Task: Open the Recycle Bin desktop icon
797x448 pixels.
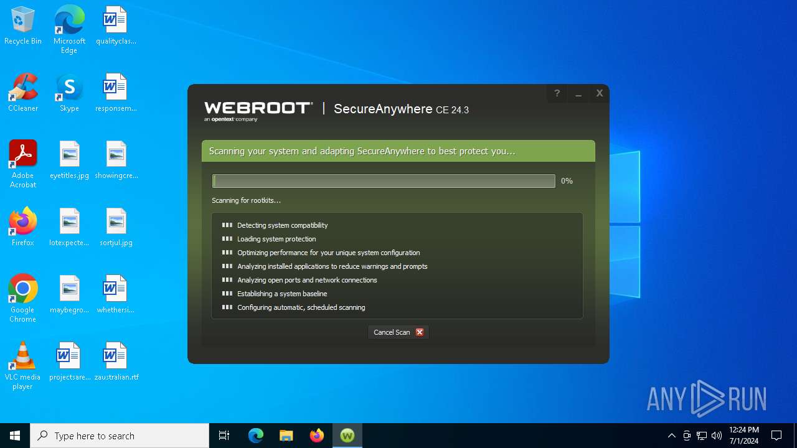Action: coord(23,26)
